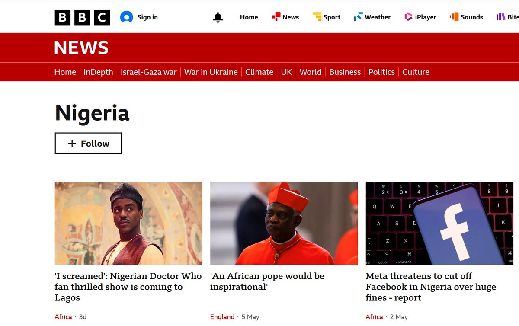Select Business section
Screen dimensions: 519x326
345,72
